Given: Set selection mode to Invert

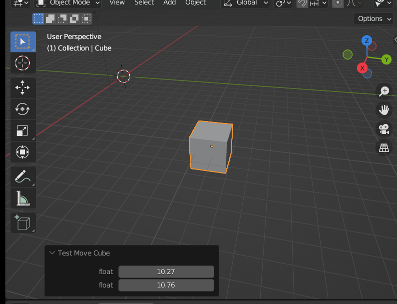Looking at the screenshot, I should point(74,19).
